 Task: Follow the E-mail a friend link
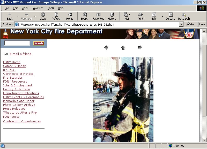point(20,54)
